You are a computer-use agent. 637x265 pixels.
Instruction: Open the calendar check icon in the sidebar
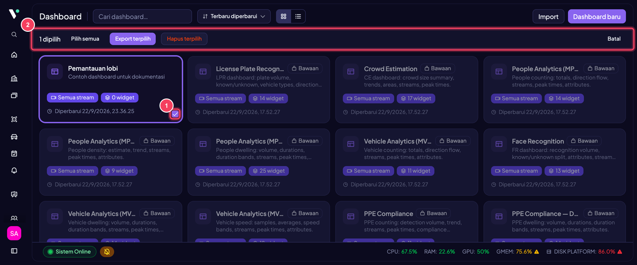(x=14, y=154)
